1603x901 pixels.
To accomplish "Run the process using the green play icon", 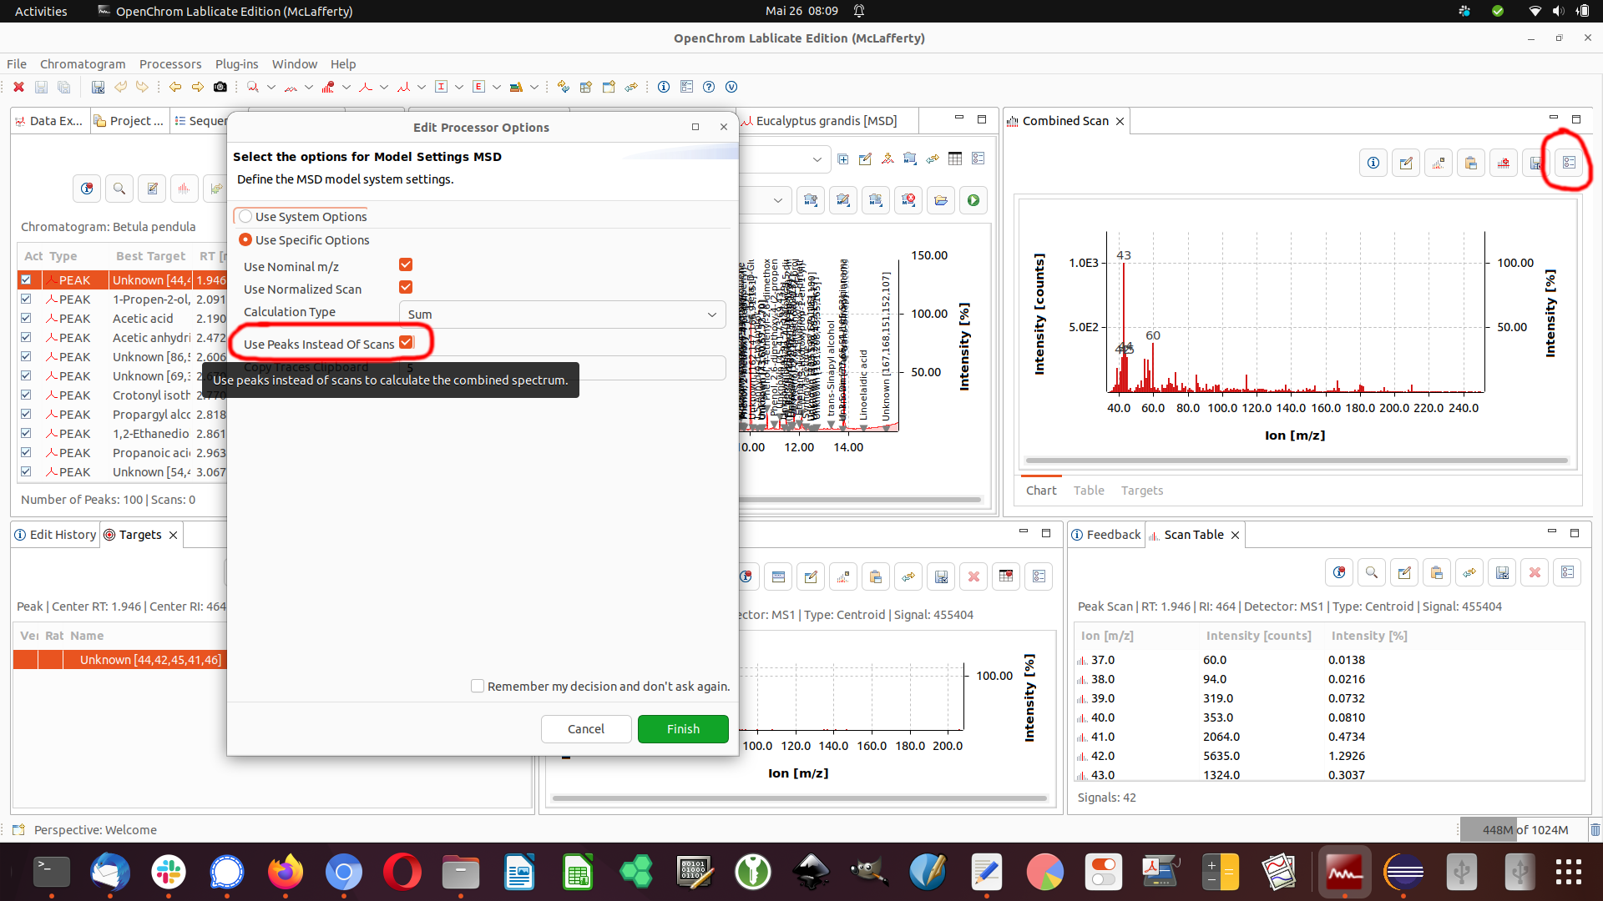I will point(973,200).
